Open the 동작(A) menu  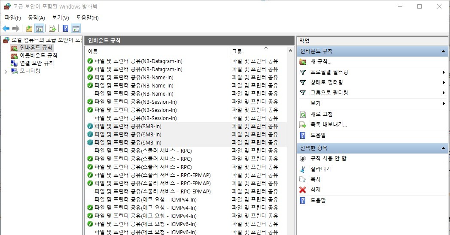[x=36, y=18]
